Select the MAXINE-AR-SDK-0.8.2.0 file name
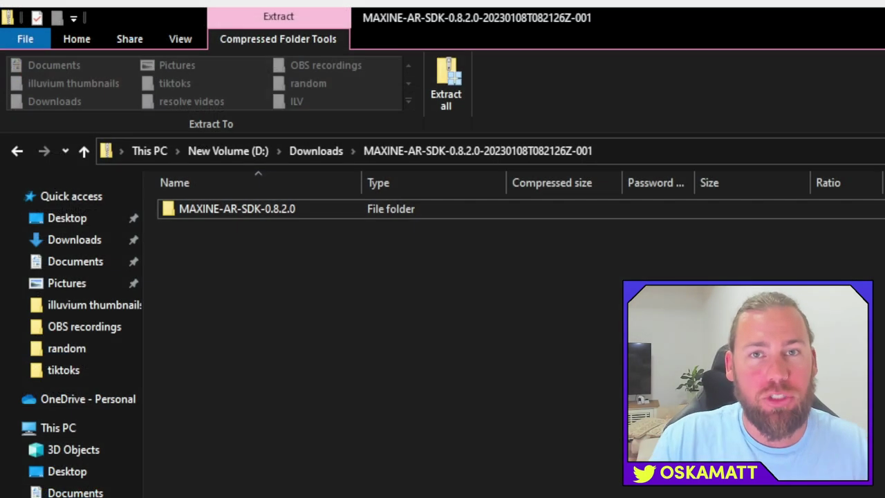This screenshot has height=498, width=885. [237, 209]
